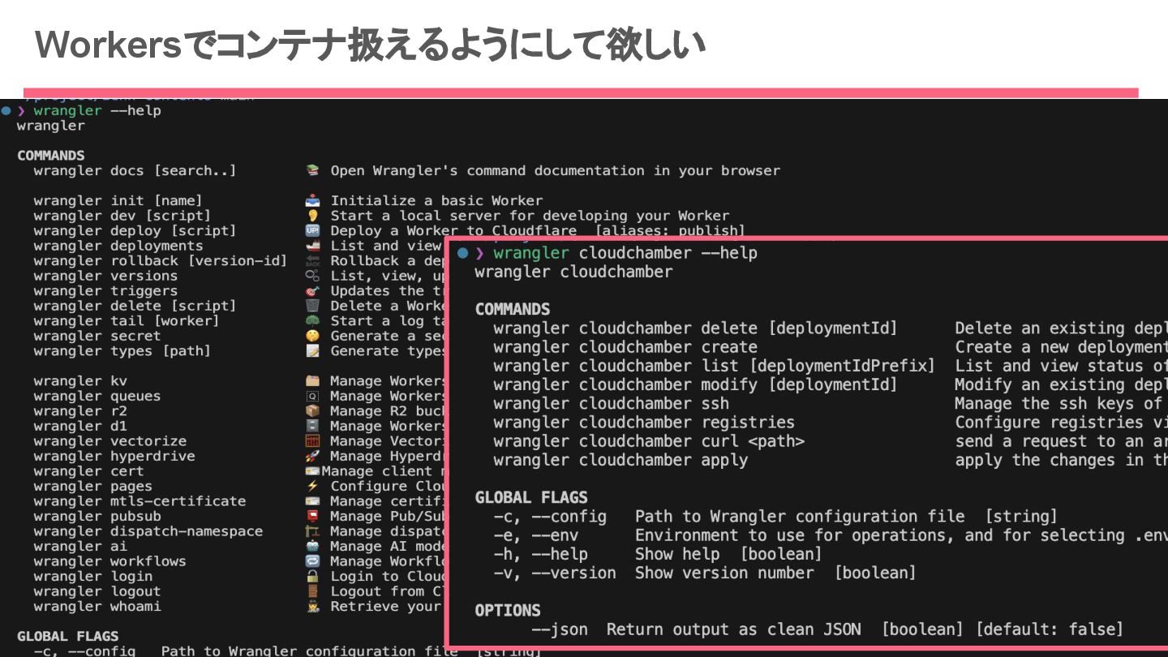This screenshot has width=1168, height=657.
Task: Click the '-h, --help' flag in cloudchamber help
Action: [540, 554]
